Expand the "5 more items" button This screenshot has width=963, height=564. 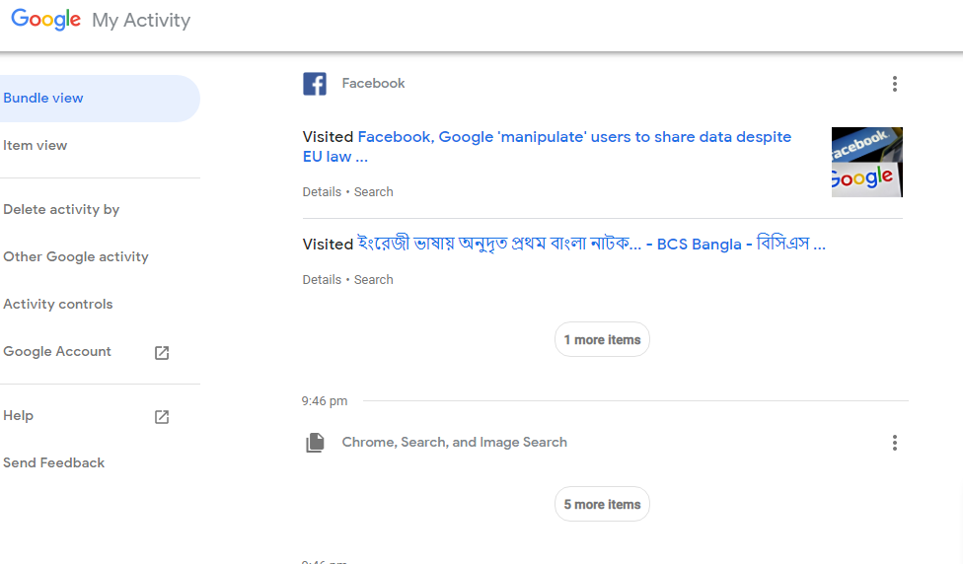click(602, 504)
